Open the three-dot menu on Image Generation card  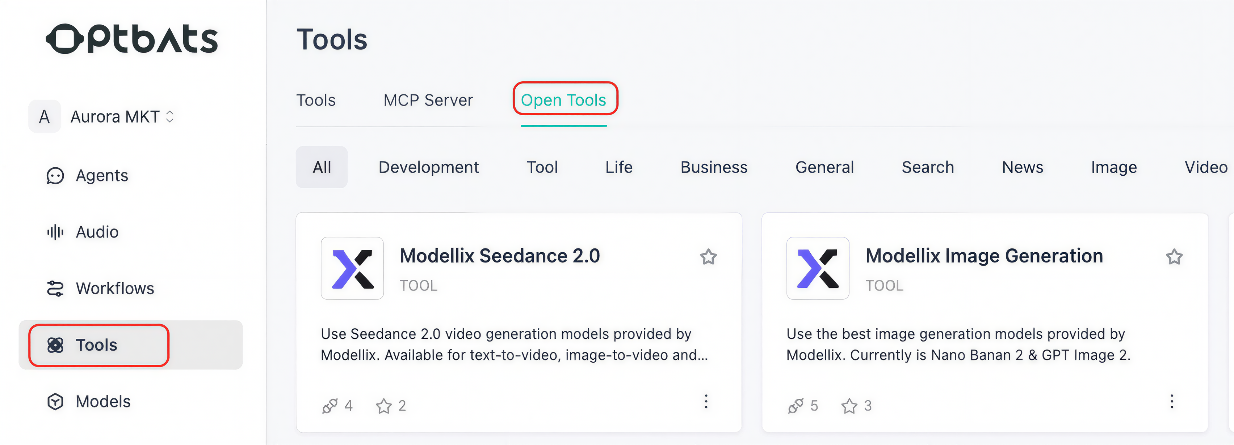coord(1172,402)
